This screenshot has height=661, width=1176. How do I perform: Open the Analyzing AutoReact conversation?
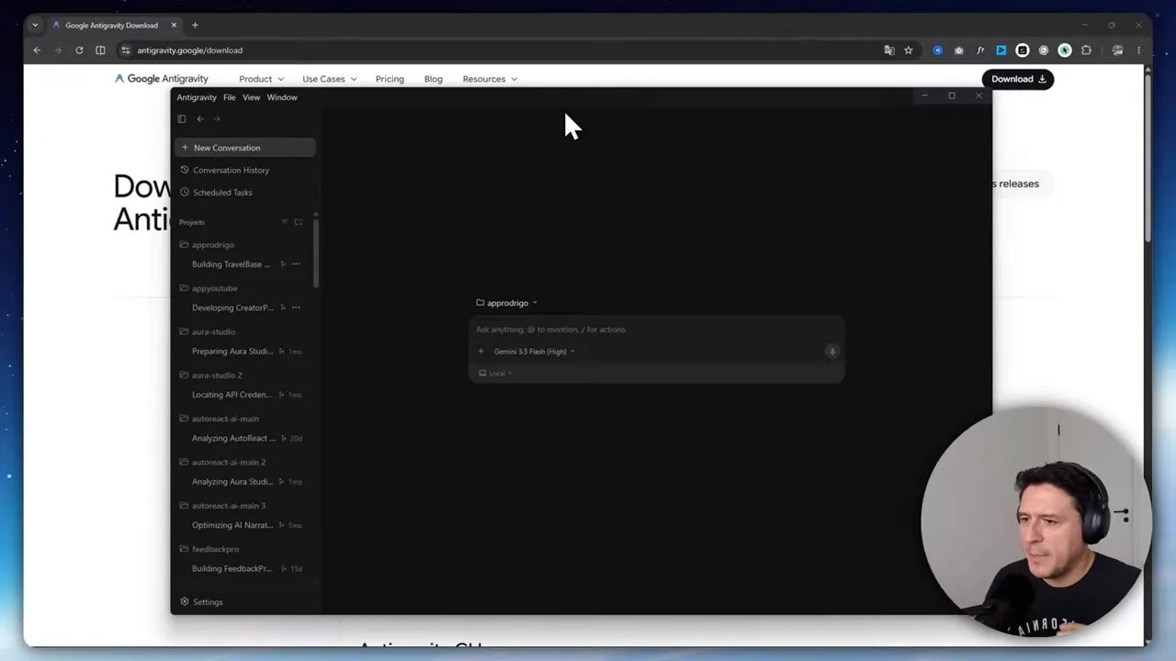click(233, 438)
